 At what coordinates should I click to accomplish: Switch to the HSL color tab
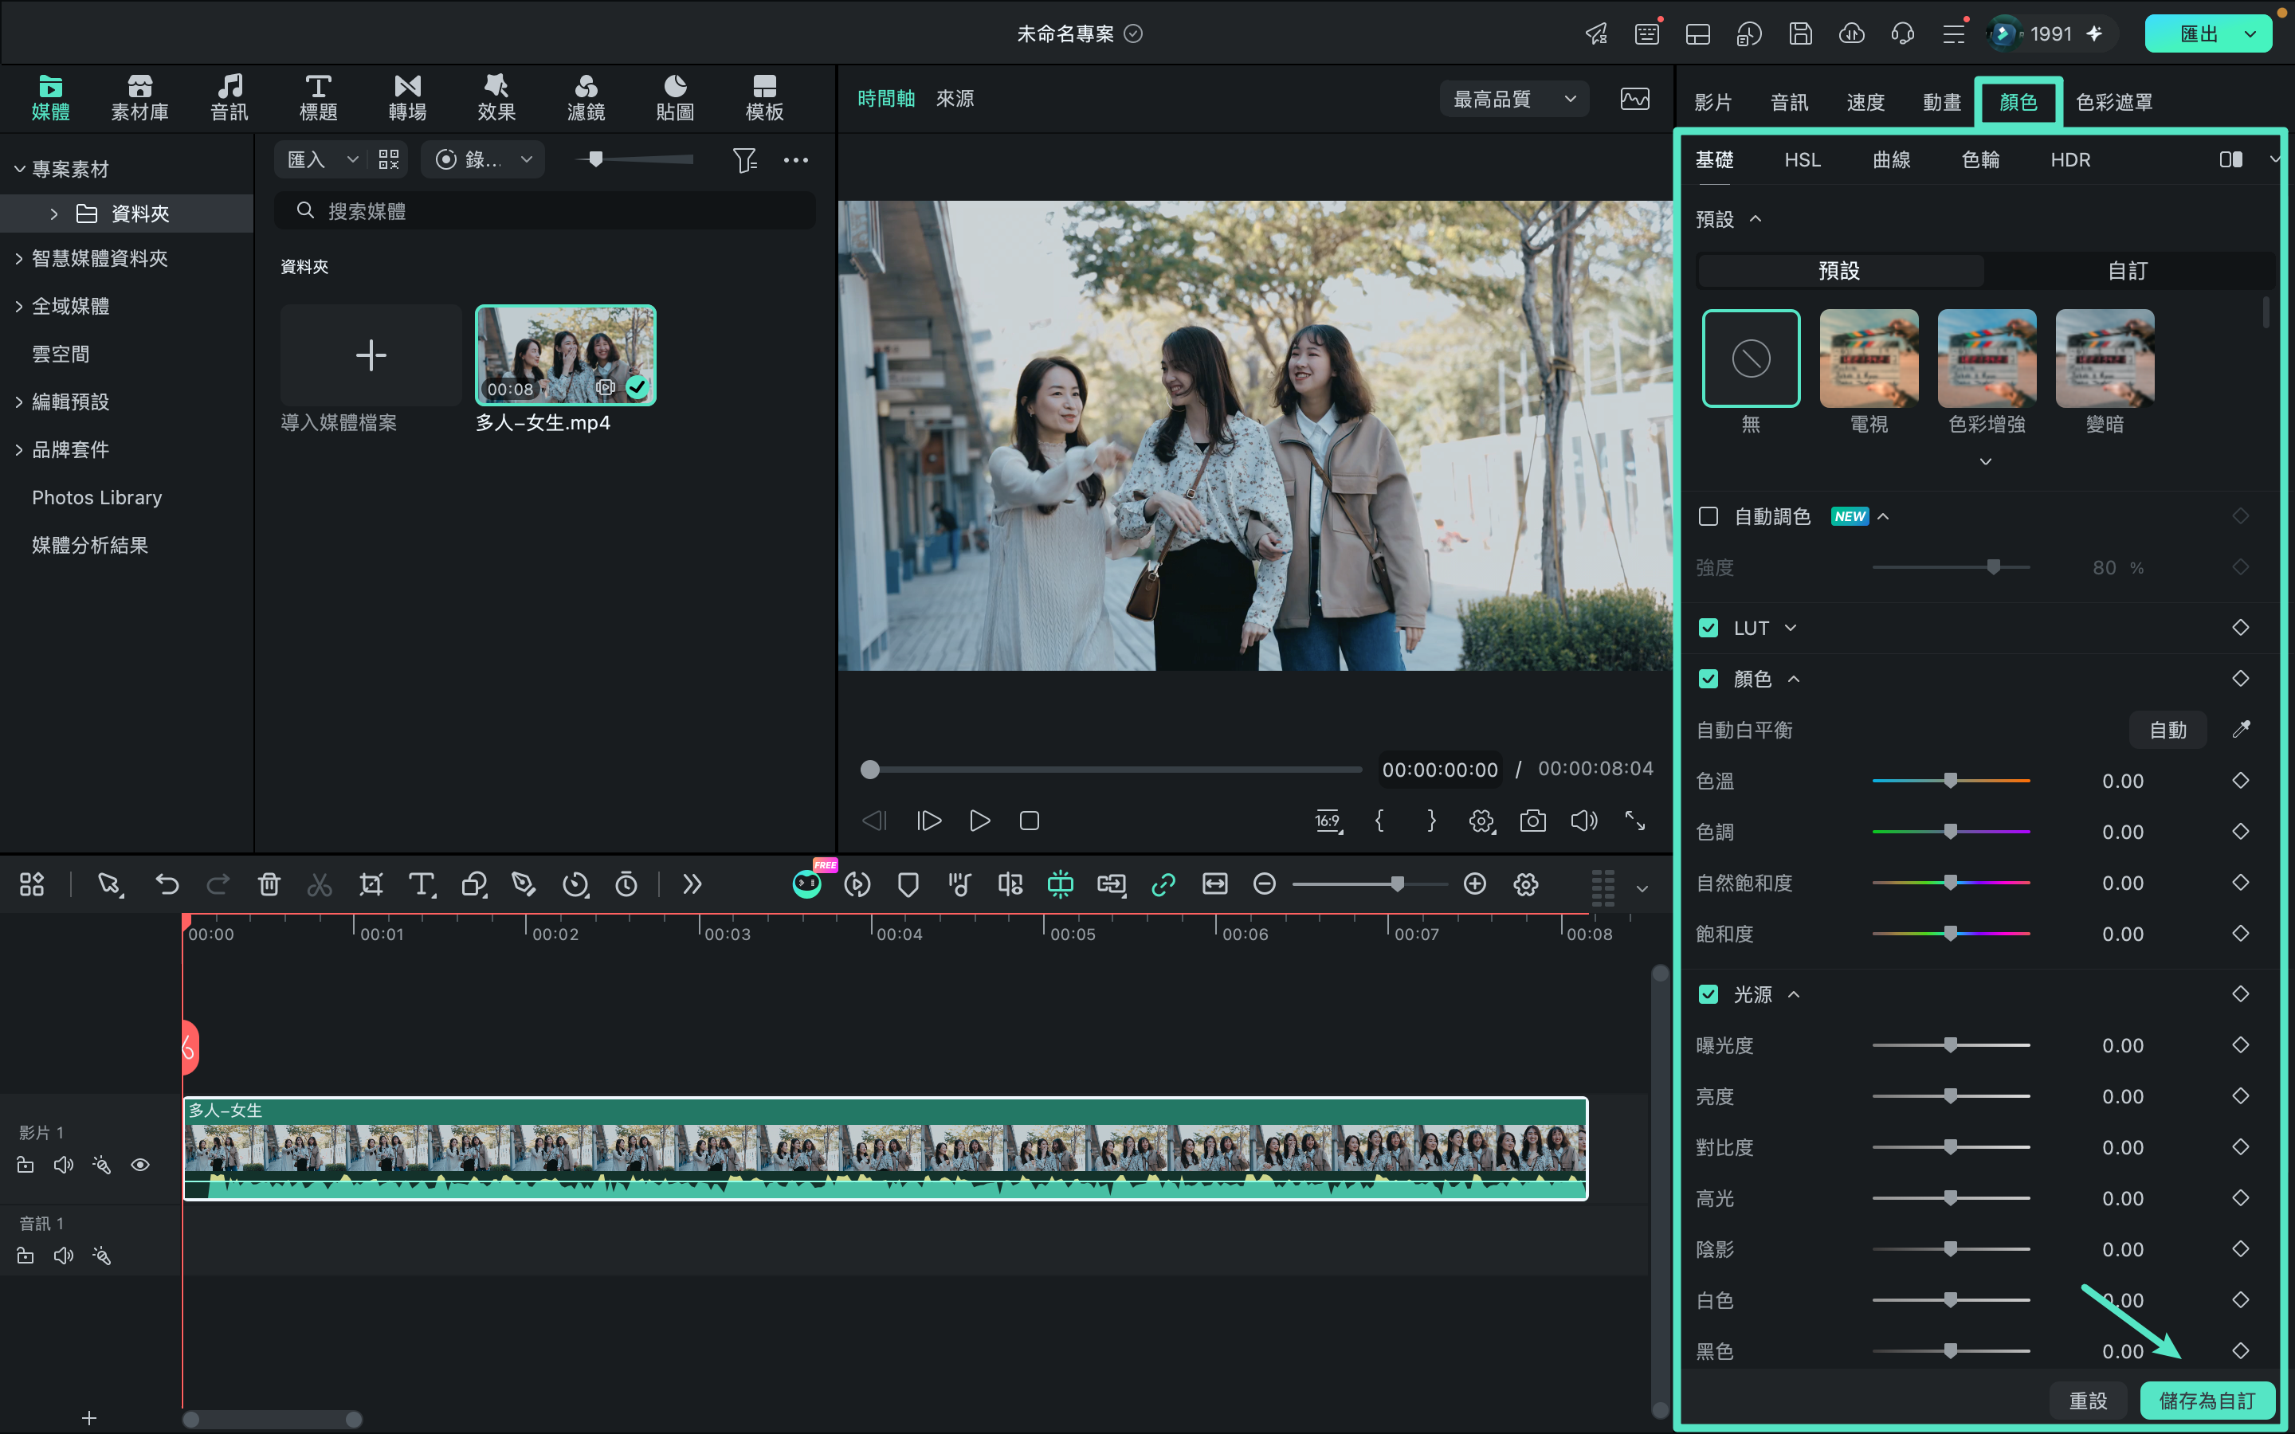pyautogui.click(x=1802, y=159)
